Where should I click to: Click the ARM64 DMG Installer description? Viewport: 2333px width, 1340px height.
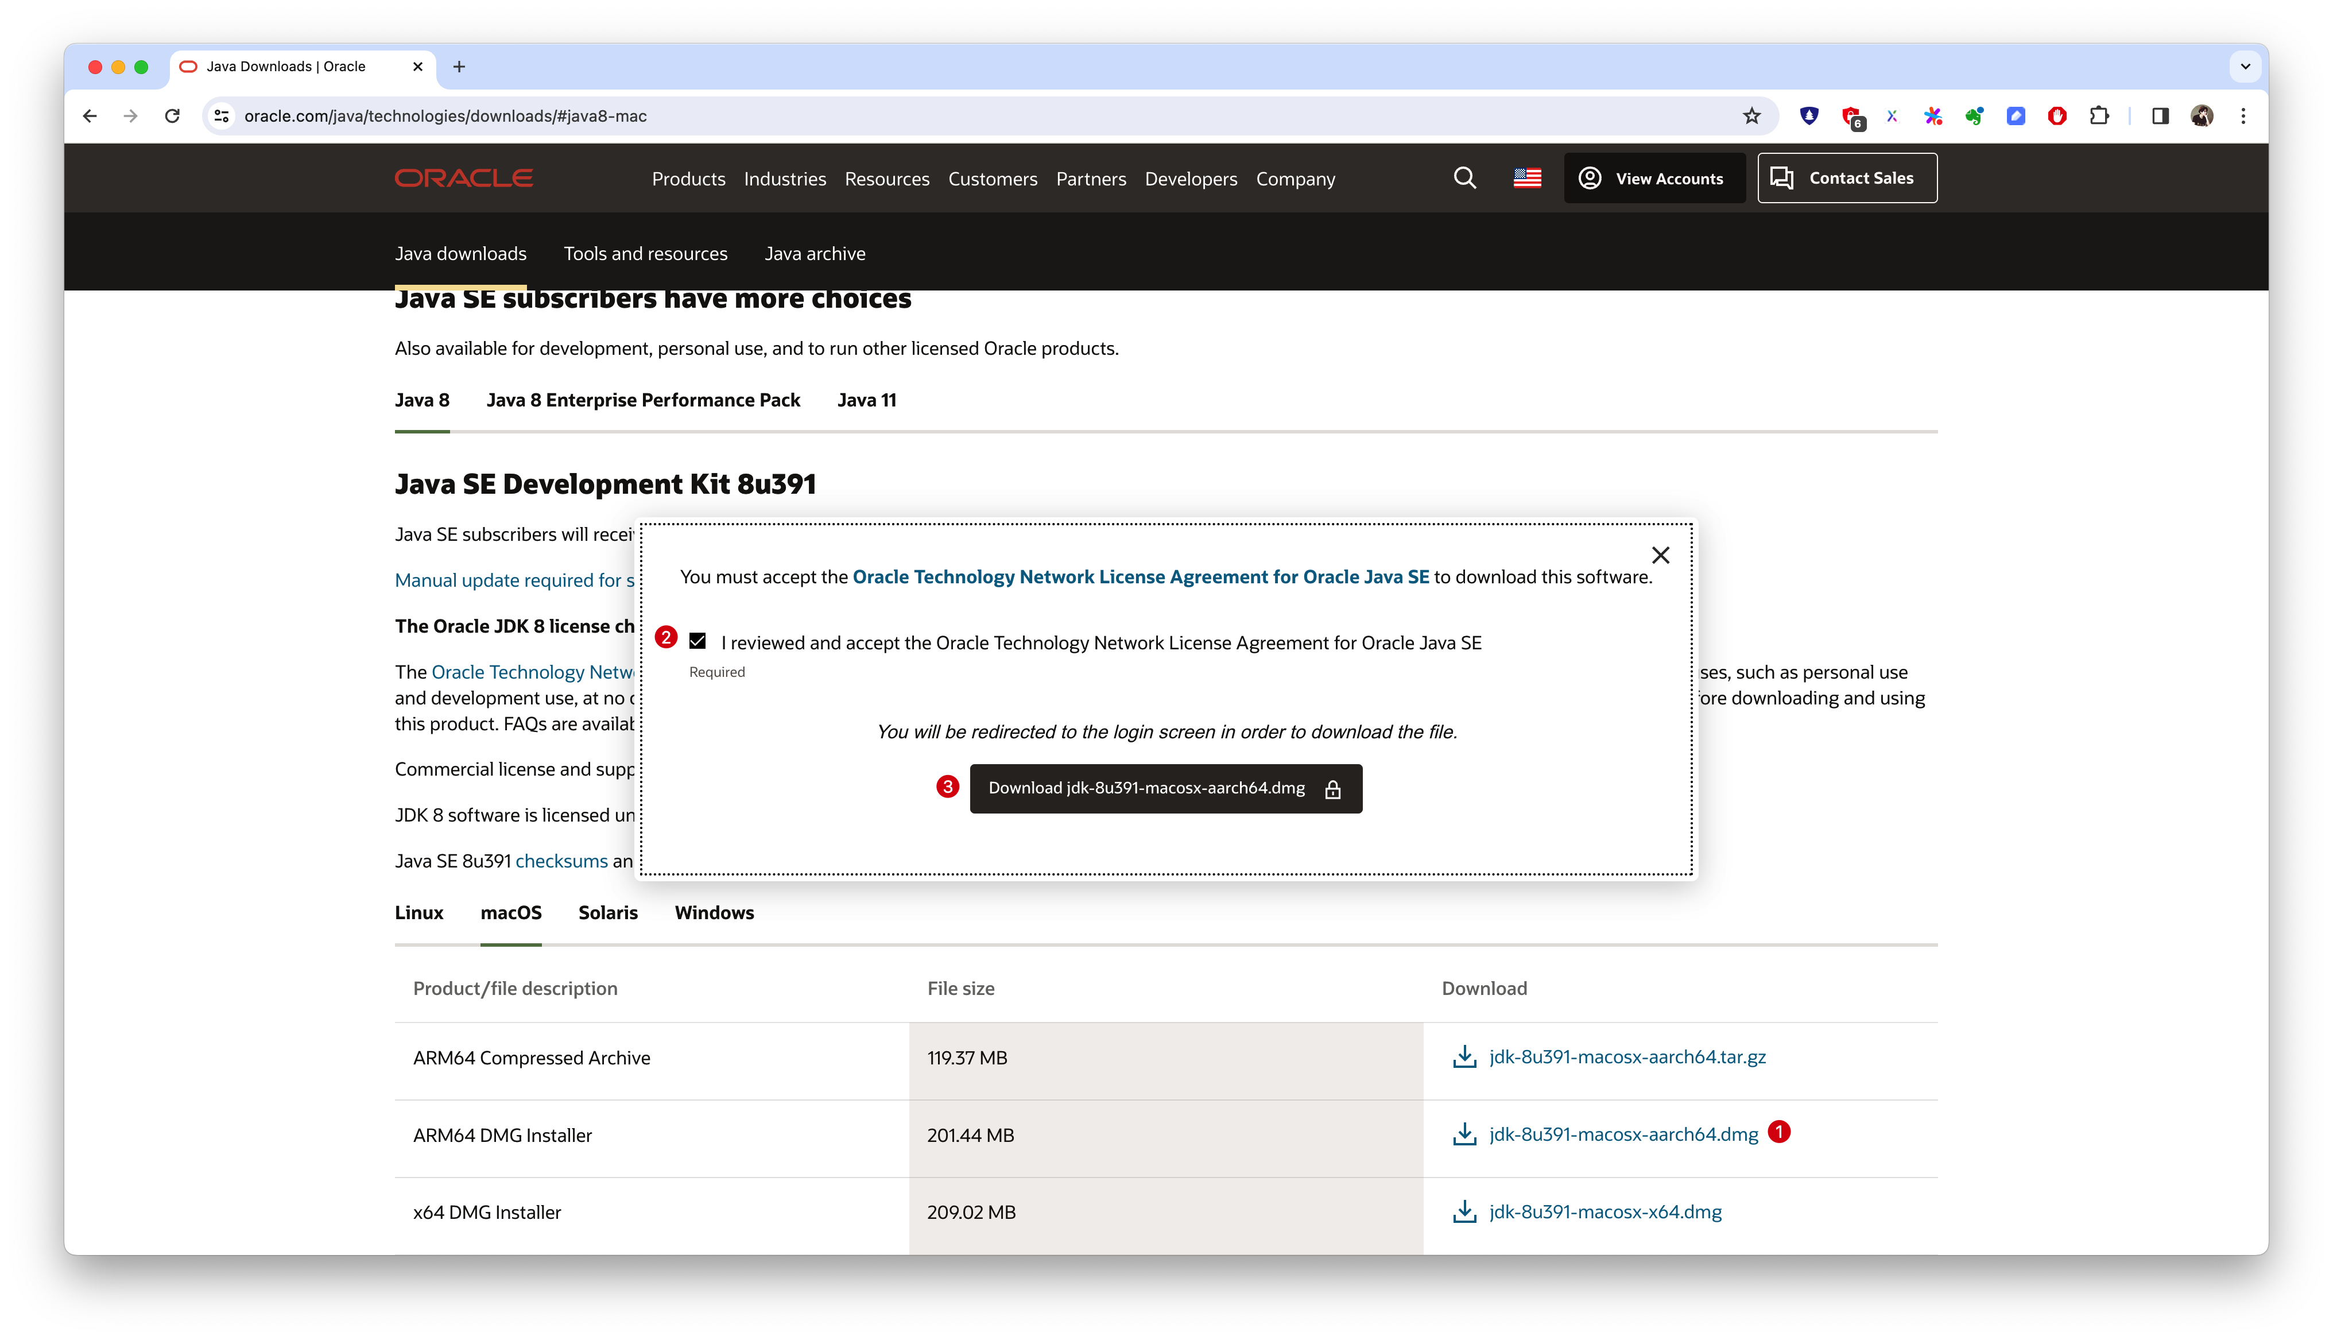(502, 1135)
